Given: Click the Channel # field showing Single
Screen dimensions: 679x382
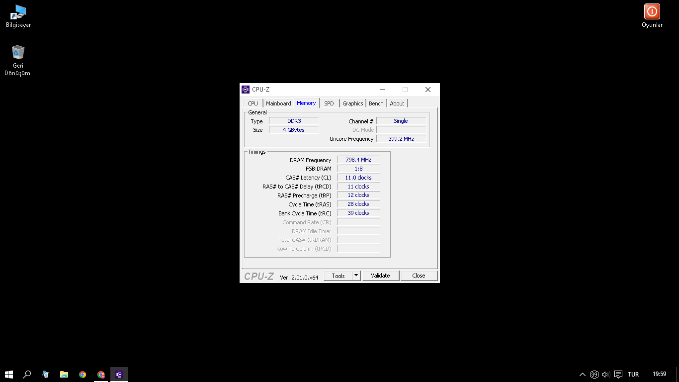Looking at the screenshot, I should (401, 121).
